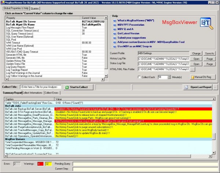Click the red Warnings count box

click(40, 164)
